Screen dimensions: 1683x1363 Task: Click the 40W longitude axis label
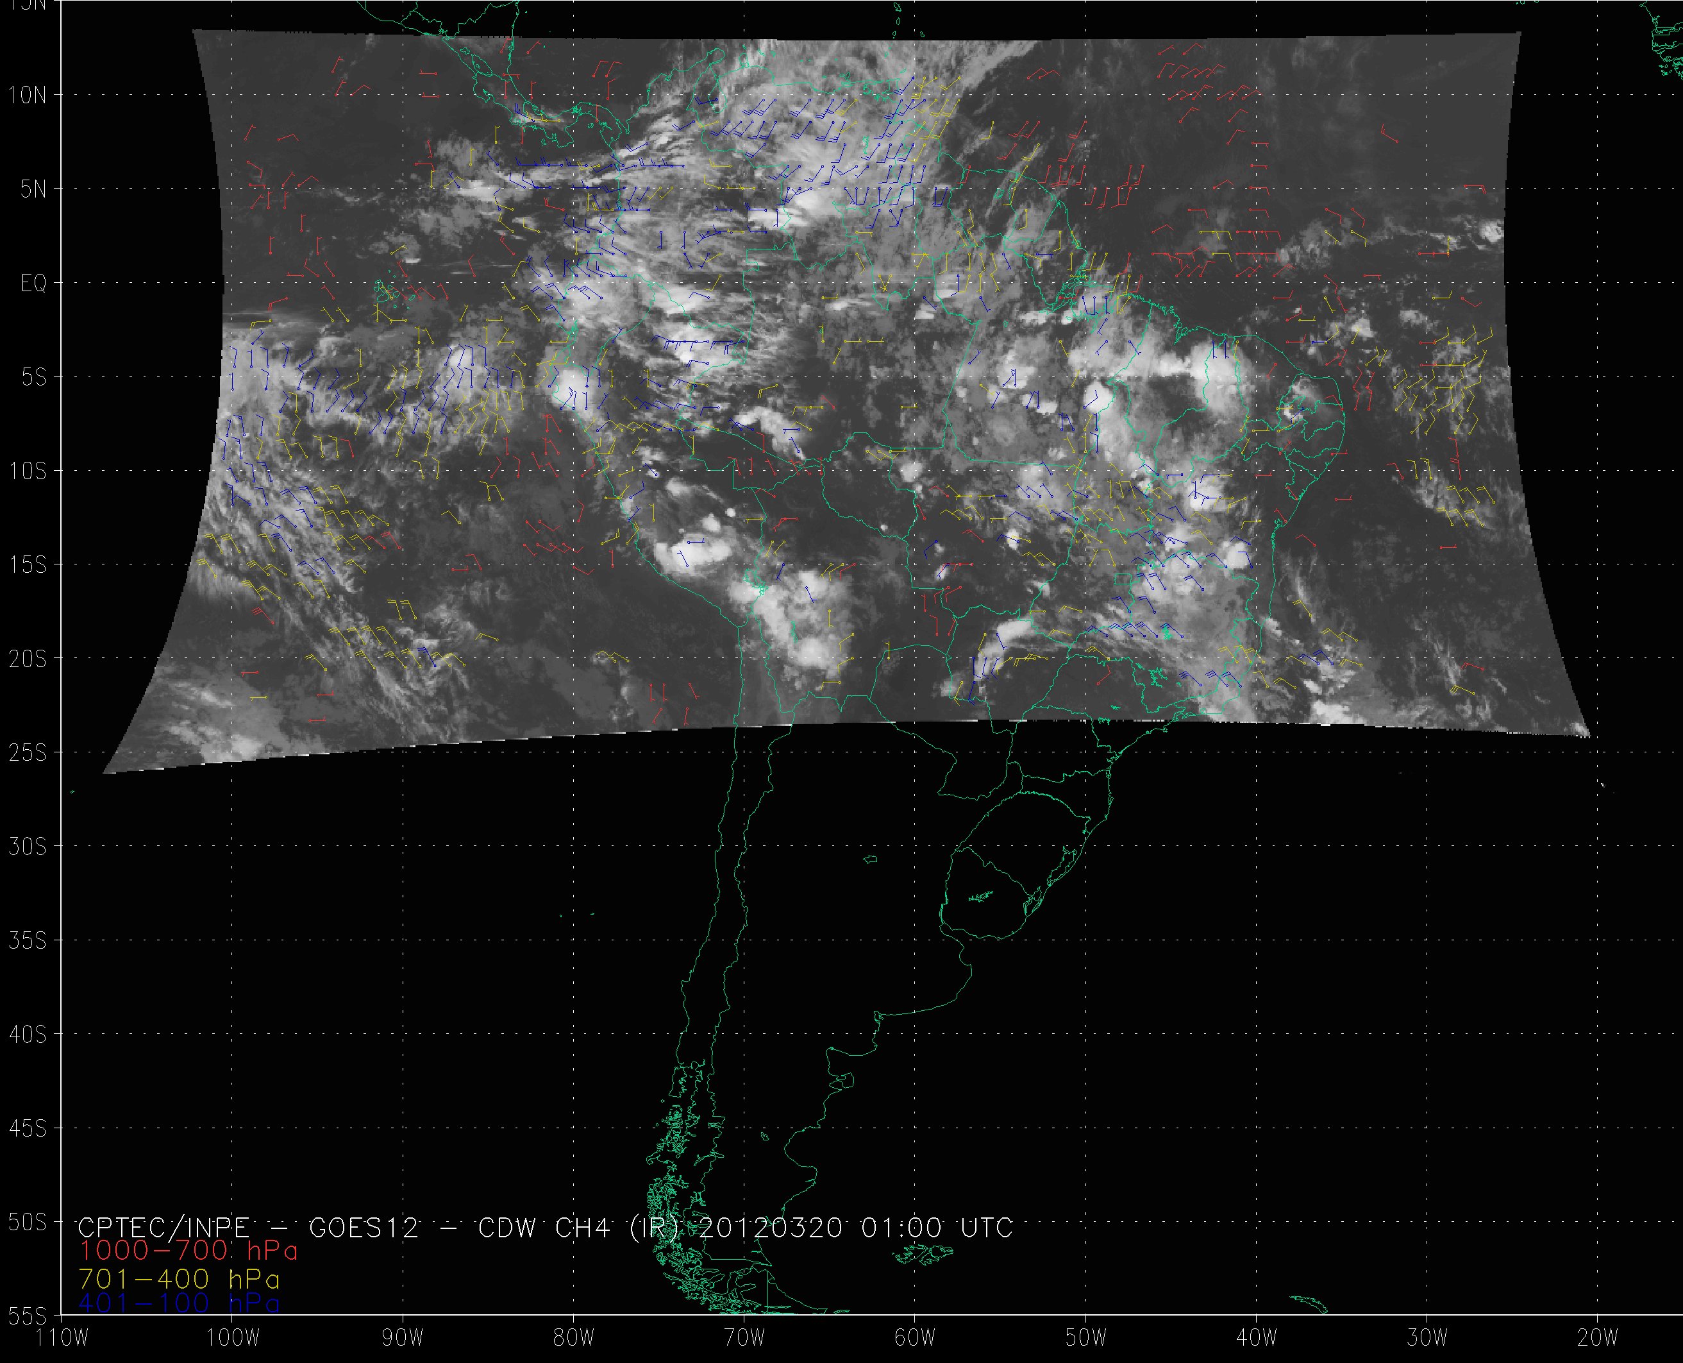tap(1255, 1338)
